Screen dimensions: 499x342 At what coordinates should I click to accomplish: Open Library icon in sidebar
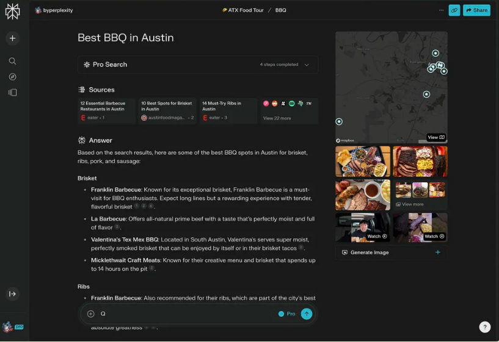click(x=12, y=93)
